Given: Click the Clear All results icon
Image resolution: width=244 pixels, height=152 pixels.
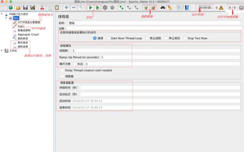Looking at the screenshot, I should pos(153,8).
